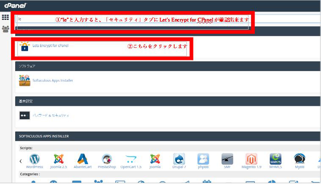Click the Softaculous toolbox icon
Image resolution: width=321 pixels, height=184 pixels.
click(24, 80)
